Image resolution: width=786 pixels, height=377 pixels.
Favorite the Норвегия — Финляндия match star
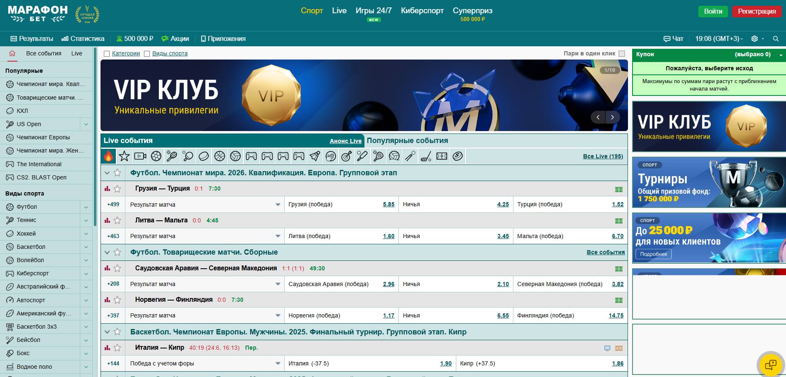click(117, 300)
